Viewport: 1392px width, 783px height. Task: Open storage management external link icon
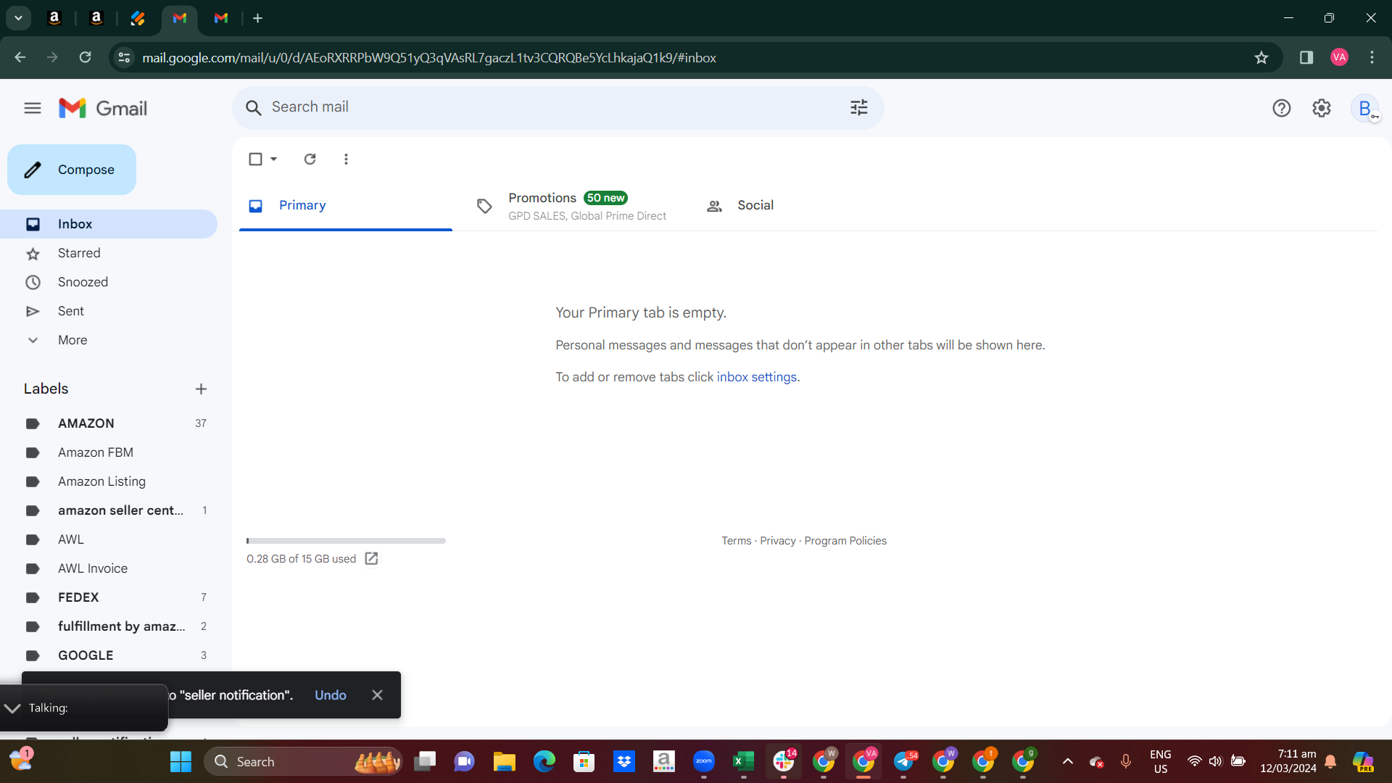371,558
